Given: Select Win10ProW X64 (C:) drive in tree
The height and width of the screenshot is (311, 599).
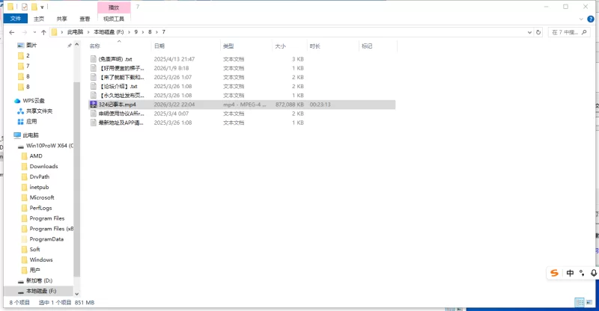Looking at the screenshot, I should point(49,146).
